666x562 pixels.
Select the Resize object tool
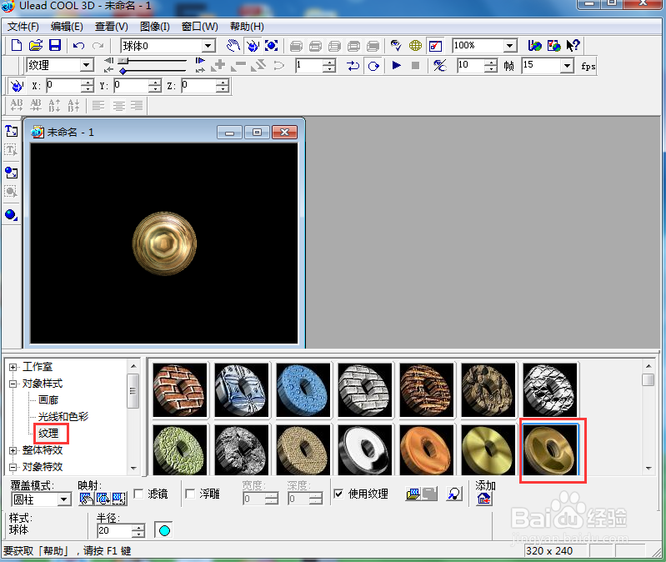[272, 46]
